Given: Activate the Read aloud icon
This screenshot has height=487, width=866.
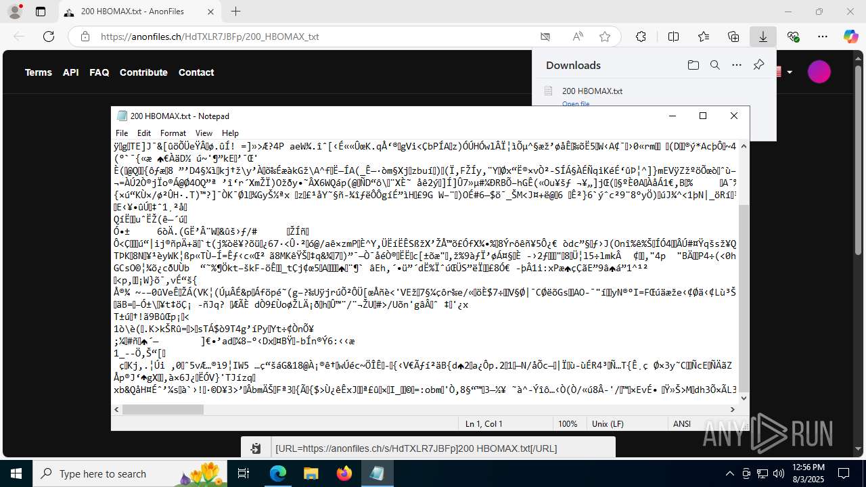Looking at the screenshot, I should click(x=578, y=37).
